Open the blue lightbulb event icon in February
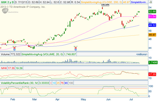The image size is (159, 101). [15, 50]
